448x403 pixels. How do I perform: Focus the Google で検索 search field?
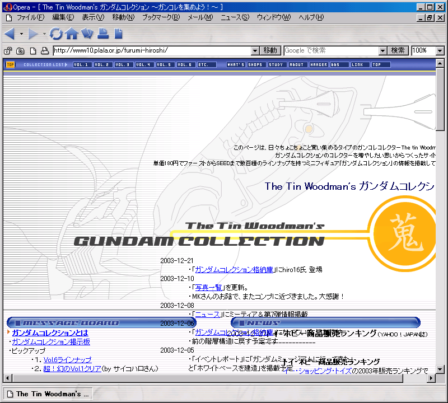[332, 51]
